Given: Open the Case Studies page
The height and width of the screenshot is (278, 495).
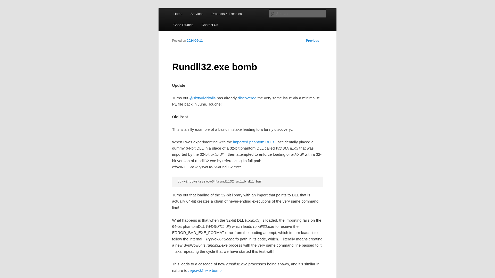Looking at the screenshot, I should [x=183, y=24].
